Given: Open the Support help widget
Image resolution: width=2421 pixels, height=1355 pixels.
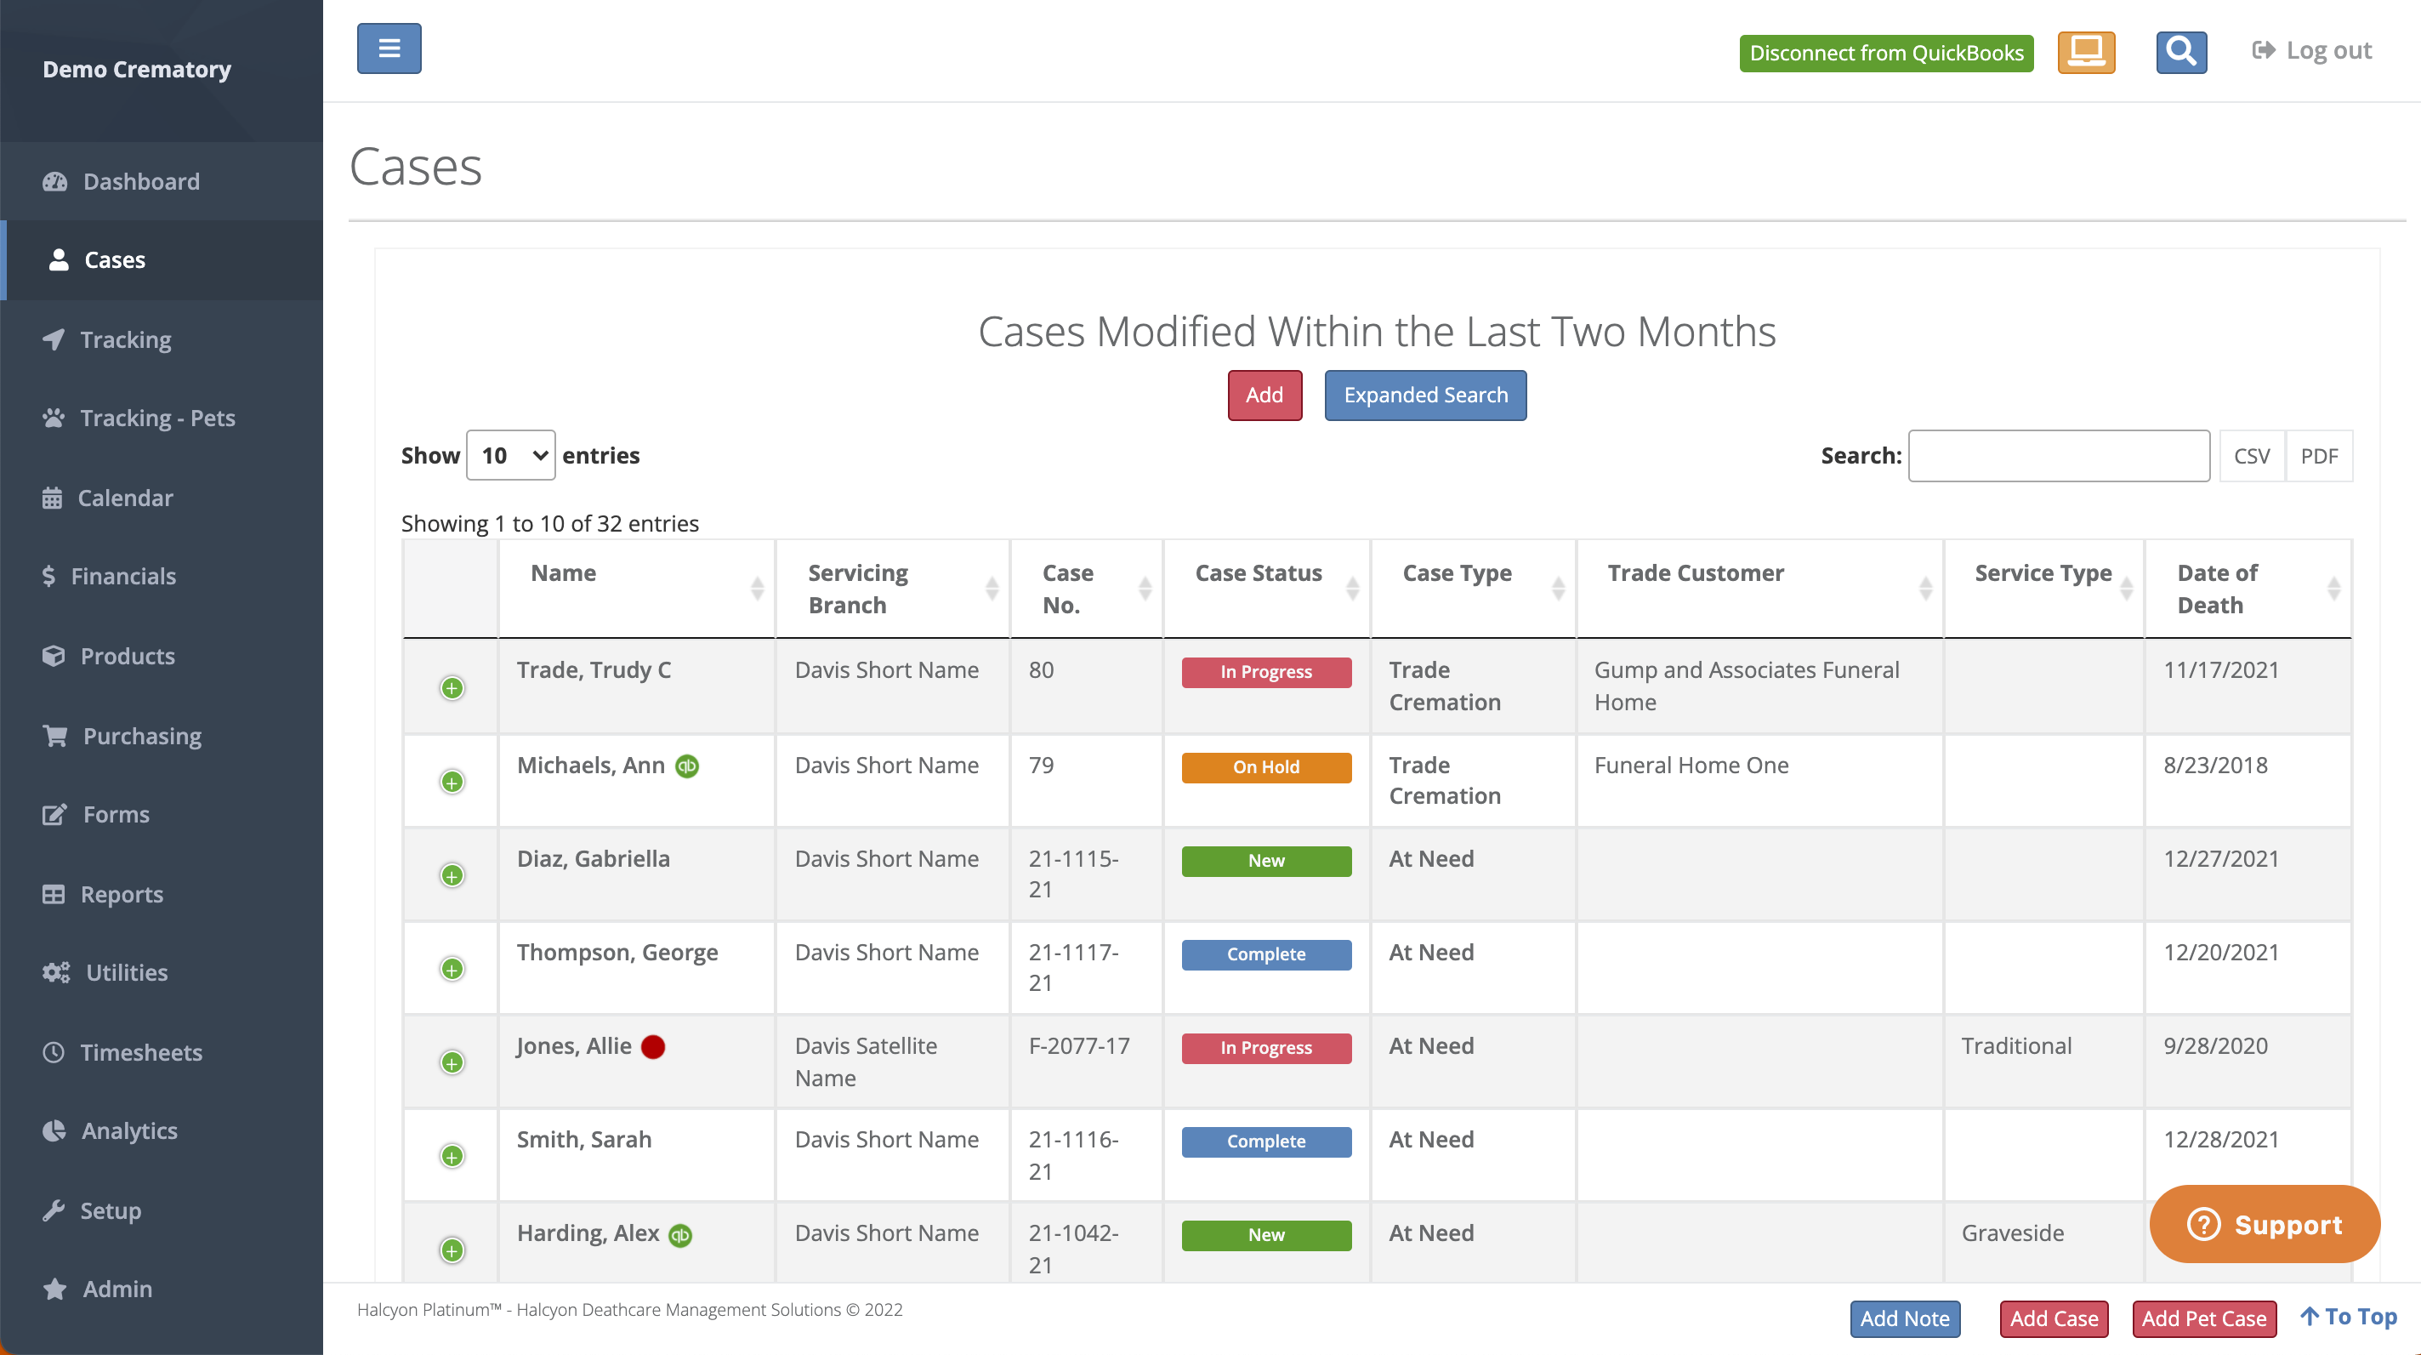Looking at the screenshot, I should [2265, 1224].
